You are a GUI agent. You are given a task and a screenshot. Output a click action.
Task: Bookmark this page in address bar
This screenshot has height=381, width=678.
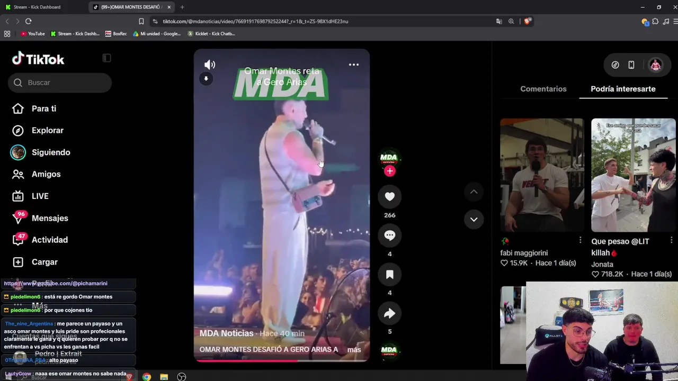click(141, 21)
